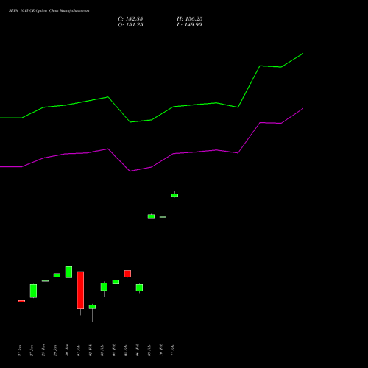Click the 11 Feb date axis label
The image size is (368, 368).
tap(173, 350)
